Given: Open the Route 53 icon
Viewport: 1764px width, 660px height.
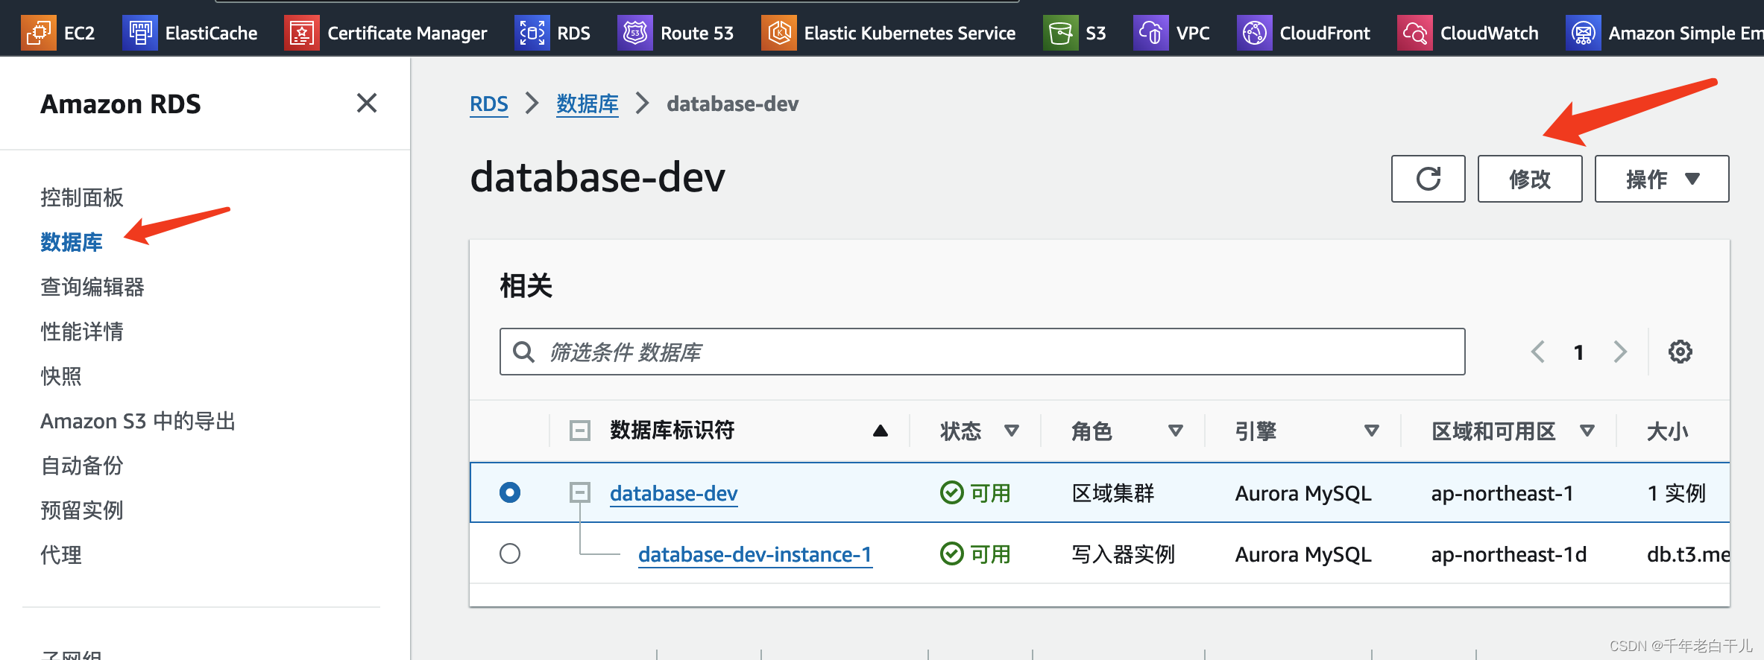Looking at the screenshot, I should [x=635, y=33].
